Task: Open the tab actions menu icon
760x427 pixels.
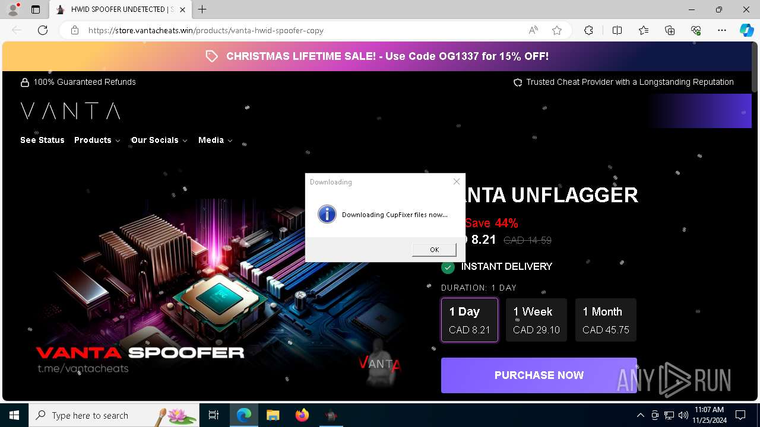Action: click(x=36, y=9)
